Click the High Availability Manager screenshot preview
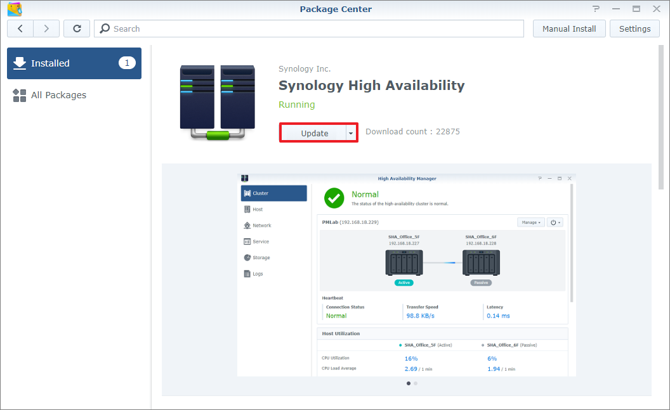This screenshot has height=410, width=670. 406,274
